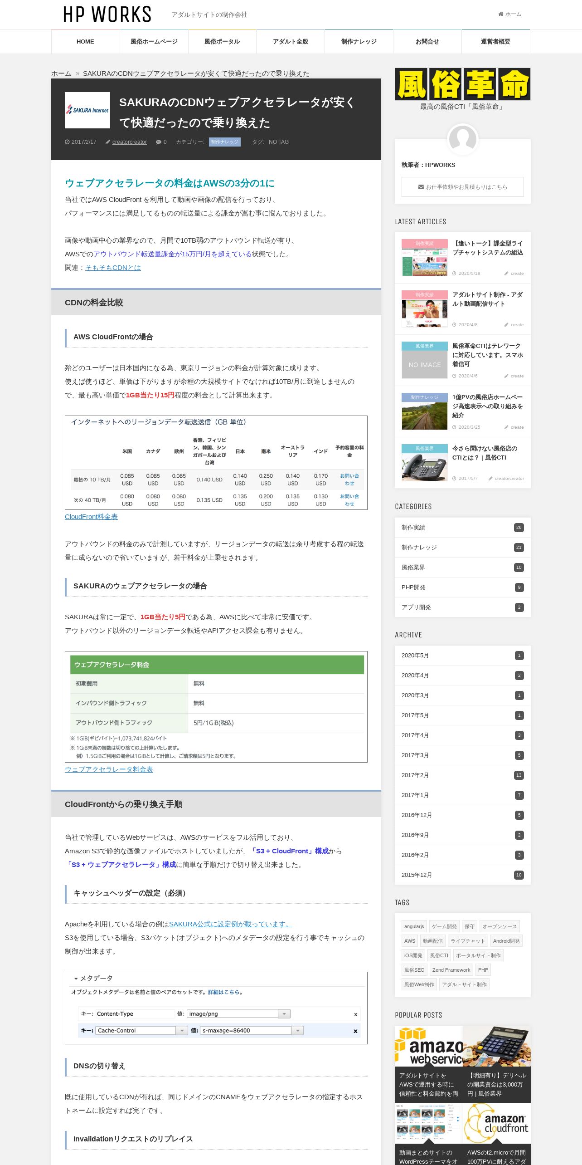
Task: Click the 風俗革命 banner image
Action: point(462,84)
